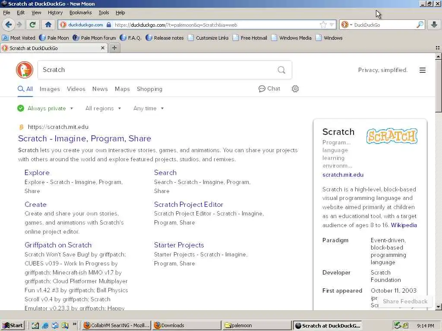Click the DuckDuckGo duck logo
This screenshot has width=442, height=331.
[x=25, y=70]
